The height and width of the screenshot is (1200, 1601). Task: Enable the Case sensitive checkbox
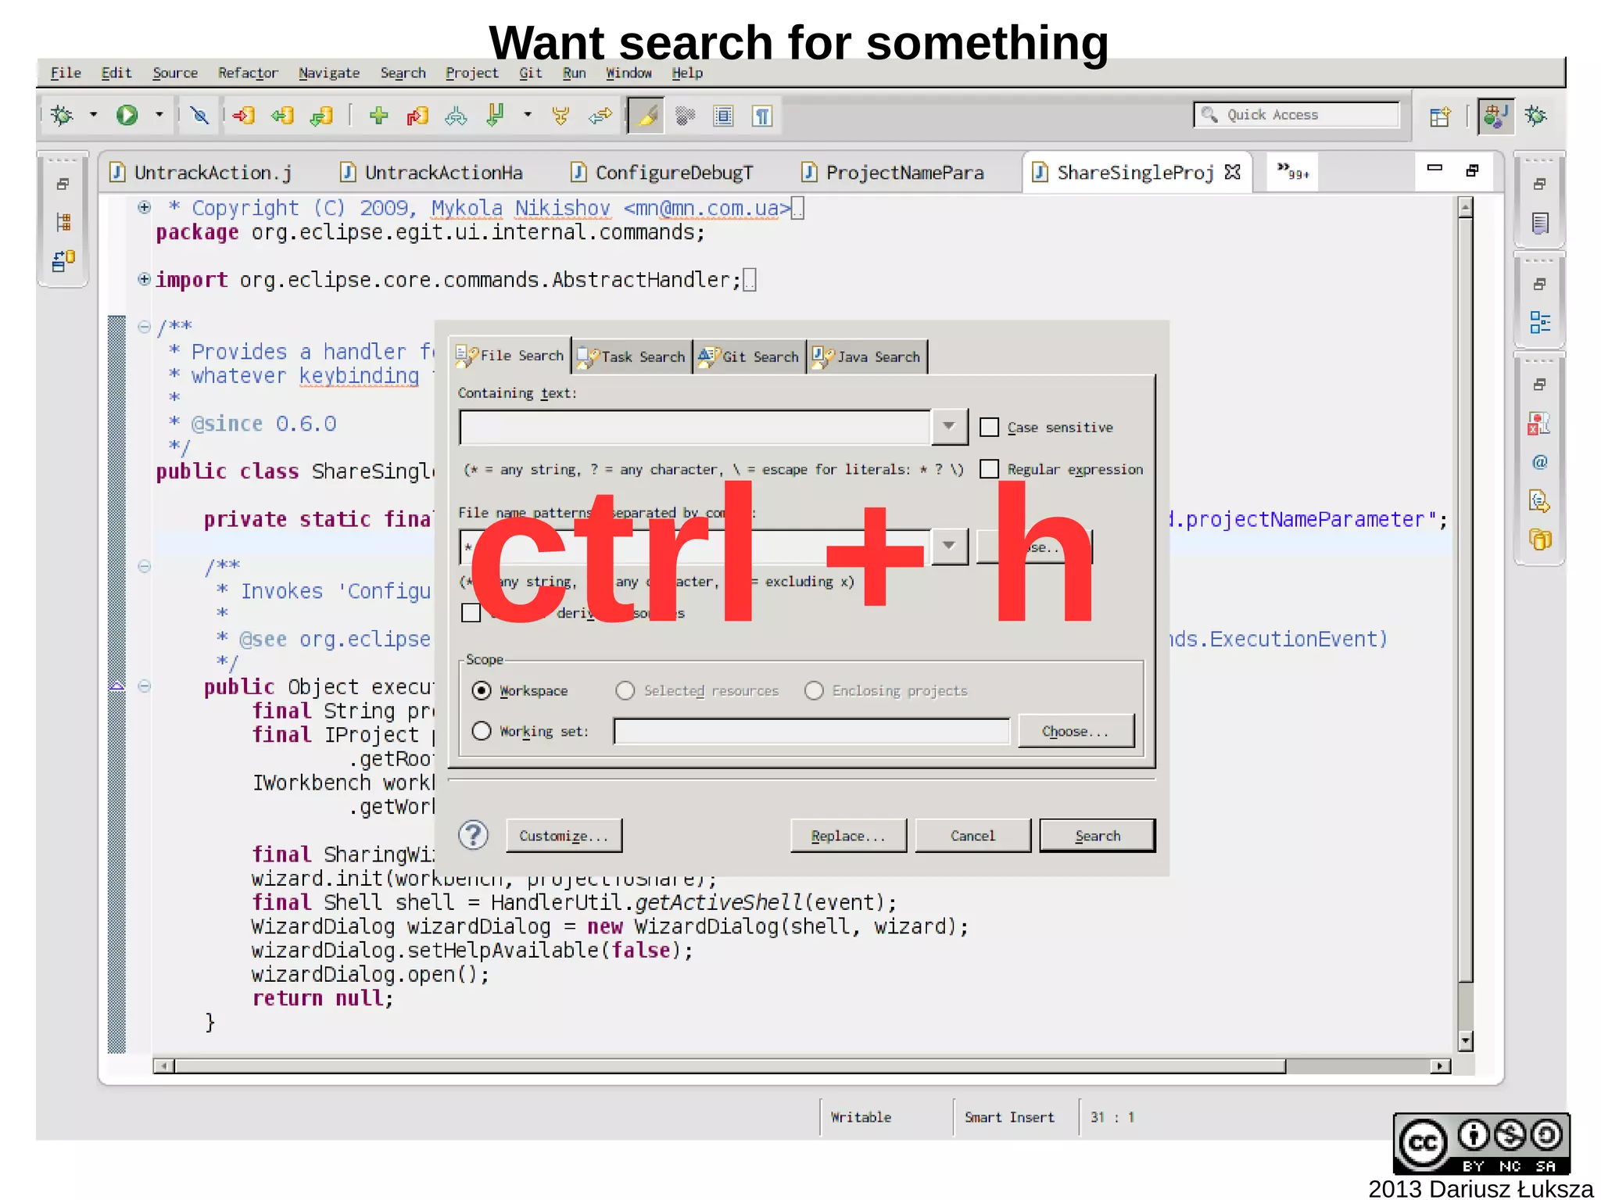click(989, 427)
